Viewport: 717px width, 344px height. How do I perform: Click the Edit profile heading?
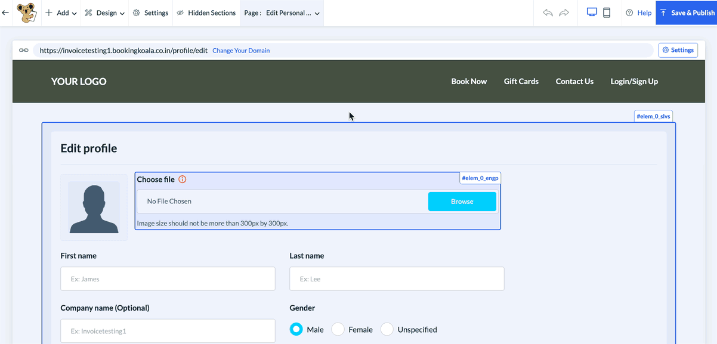(89, 148)
